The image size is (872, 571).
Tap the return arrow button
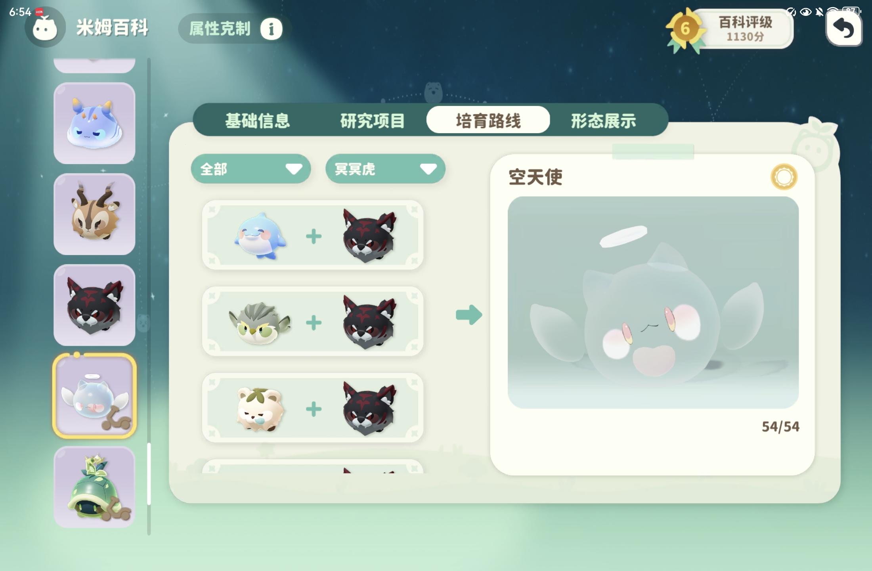coord(844,29)
